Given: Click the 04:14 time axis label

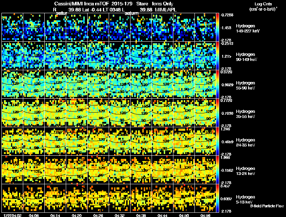Looking at the screenshot, I should pyautogui.click(x=55, y=215).
